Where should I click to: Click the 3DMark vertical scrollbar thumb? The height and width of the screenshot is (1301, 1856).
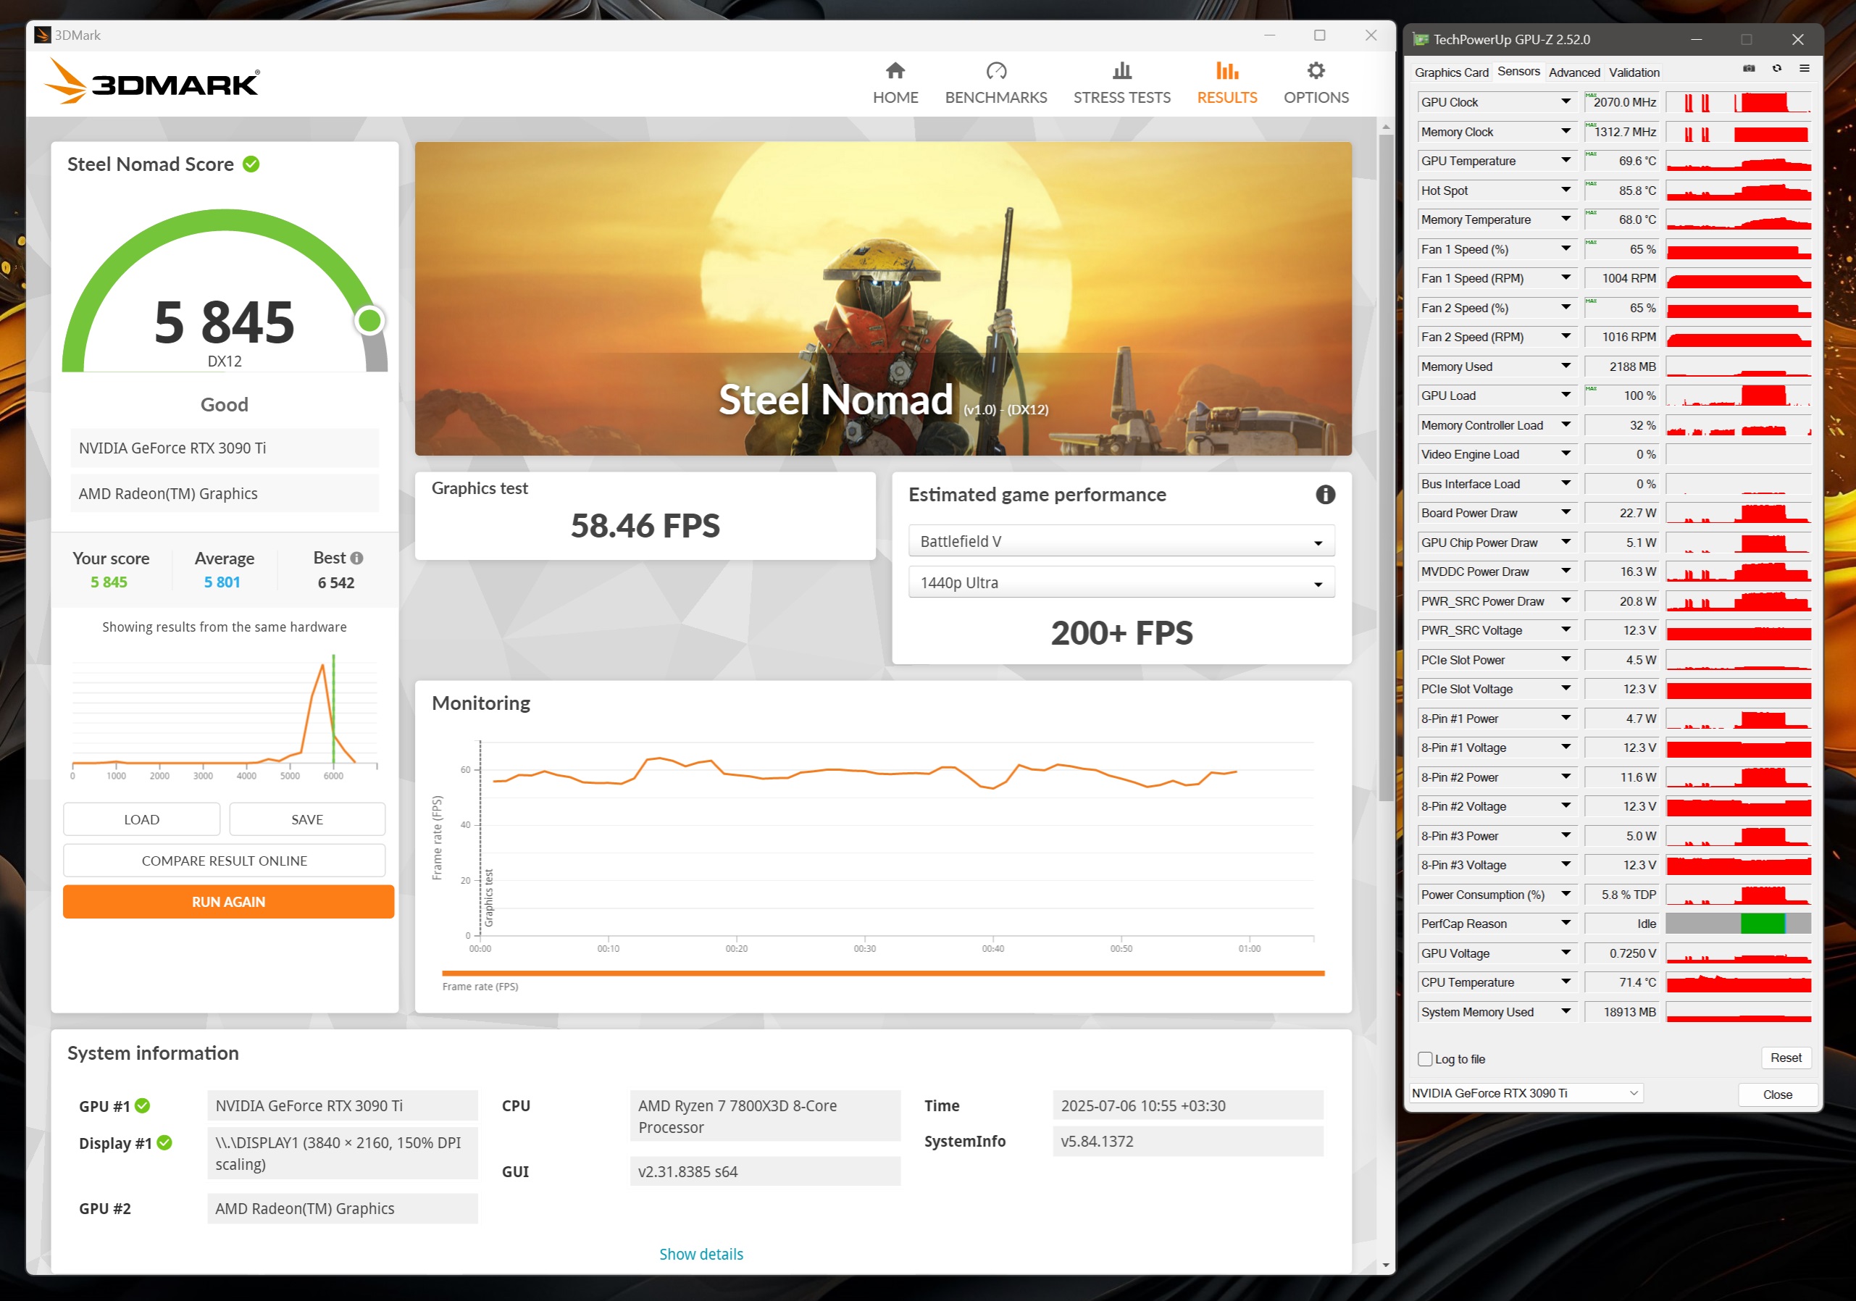click(x=1386, y=469)
